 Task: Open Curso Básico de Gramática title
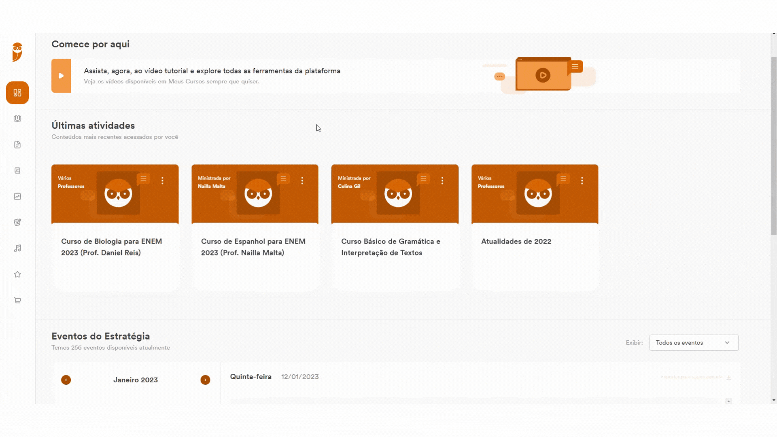(391, 247)
